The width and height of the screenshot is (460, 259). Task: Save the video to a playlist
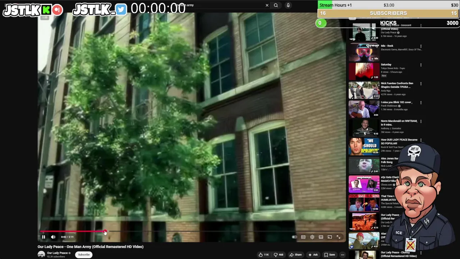point(330,255)
